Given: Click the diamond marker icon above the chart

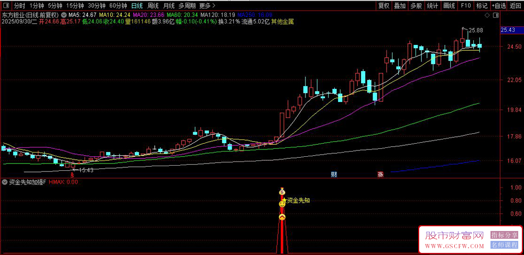Looking at the screenshot, I should 487,15.
